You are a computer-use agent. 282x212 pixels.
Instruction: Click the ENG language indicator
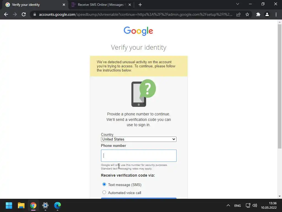coord(238,205)
